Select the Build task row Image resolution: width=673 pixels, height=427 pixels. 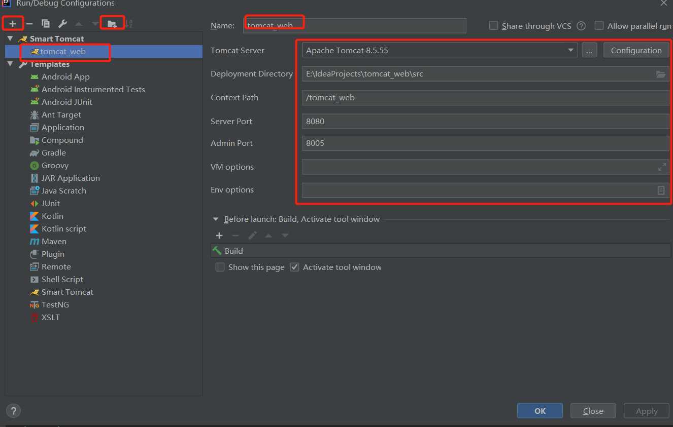441,251
